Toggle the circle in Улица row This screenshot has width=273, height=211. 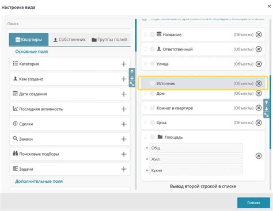pyautogui.click(x=152, y=64)
